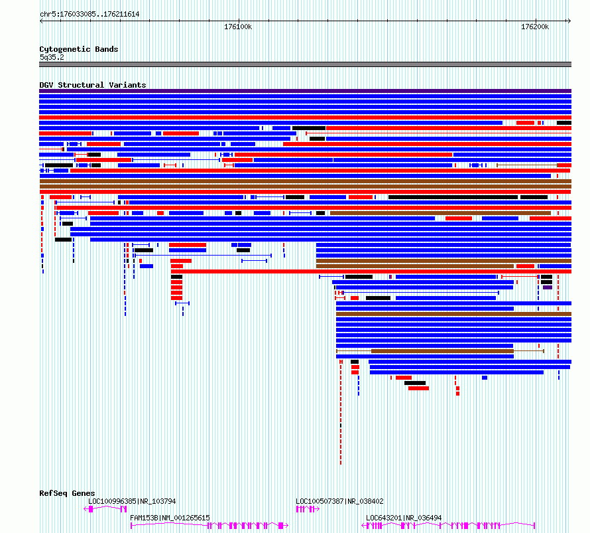This screenshot has height=533, width=590.
Task: Click the LOC100507387 gene model glyph
Action: click(x=308, y=509)
